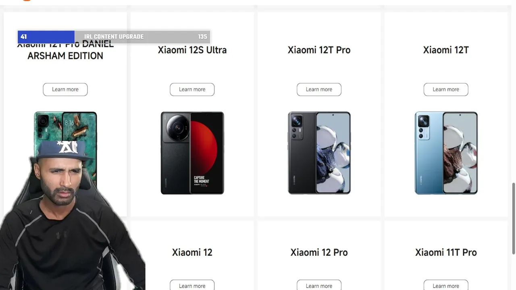
Task: Click Learn more under Xiaomi 12 Pro
Action: point(319,285)
